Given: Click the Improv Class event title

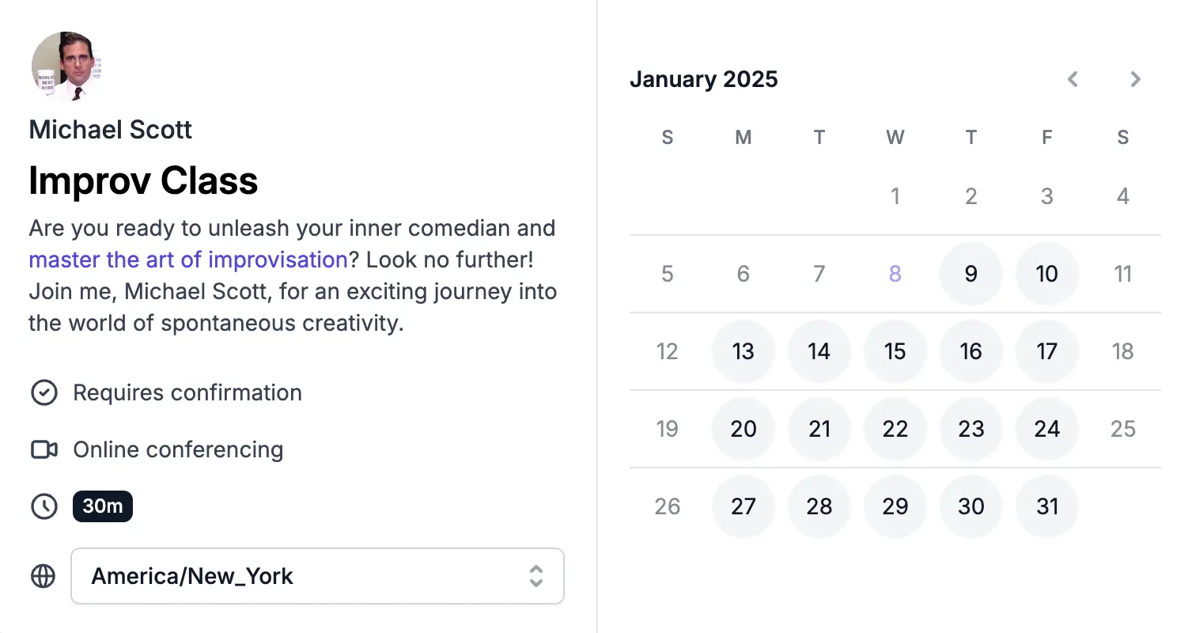Looking at the screenshot, I should (x=143, y=181).
